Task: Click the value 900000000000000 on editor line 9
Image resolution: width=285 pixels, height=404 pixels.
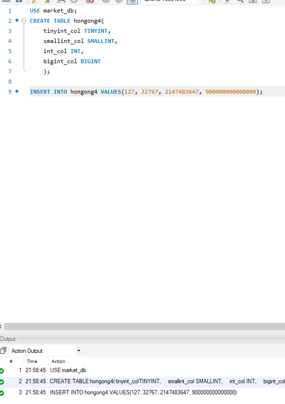Action: click(231, 92)
